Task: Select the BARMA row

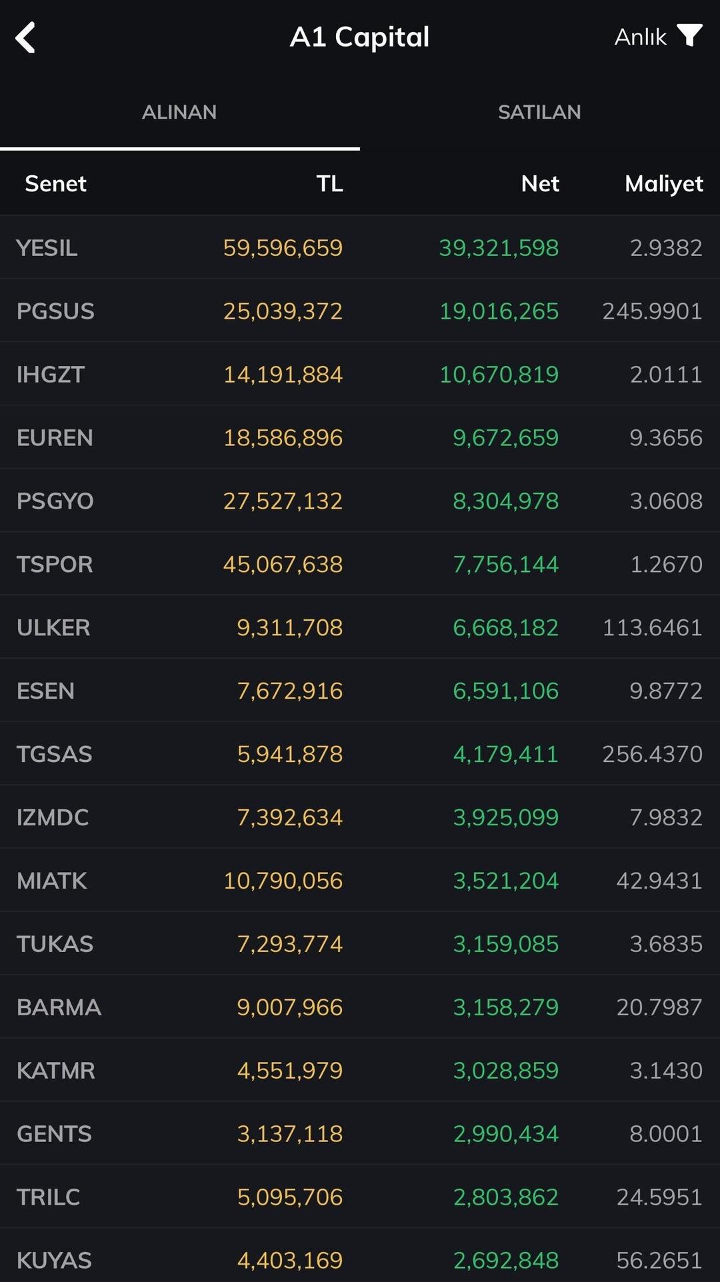Action: click(360, 1007)
